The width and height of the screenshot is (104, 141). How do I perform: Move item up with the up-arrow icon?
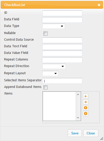point(86,108)
